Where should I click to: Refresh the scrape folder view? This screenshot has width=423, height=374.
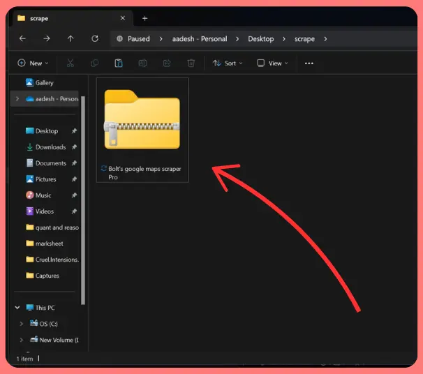[x=95, y=38]
